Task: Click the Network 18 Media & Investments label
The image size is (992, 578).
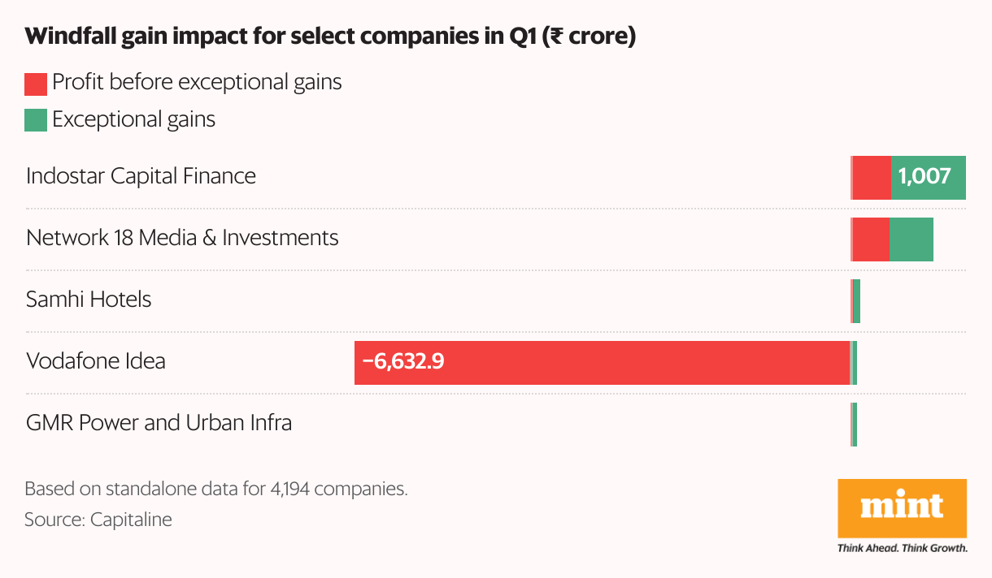Action: (182, 238)
